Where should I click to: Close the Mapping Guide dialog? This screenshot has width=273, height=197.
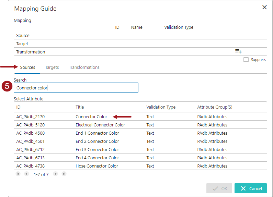point(264,7)
